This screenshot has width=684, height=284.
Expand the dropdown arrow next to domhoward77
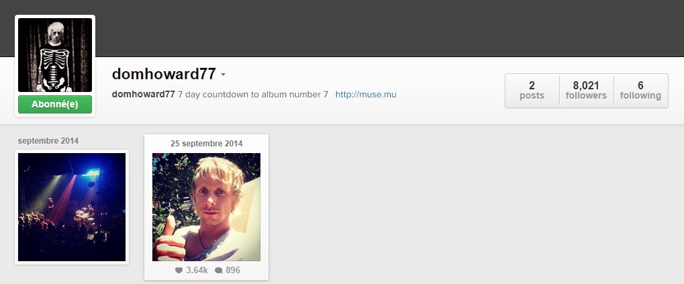tap(224, 75)
